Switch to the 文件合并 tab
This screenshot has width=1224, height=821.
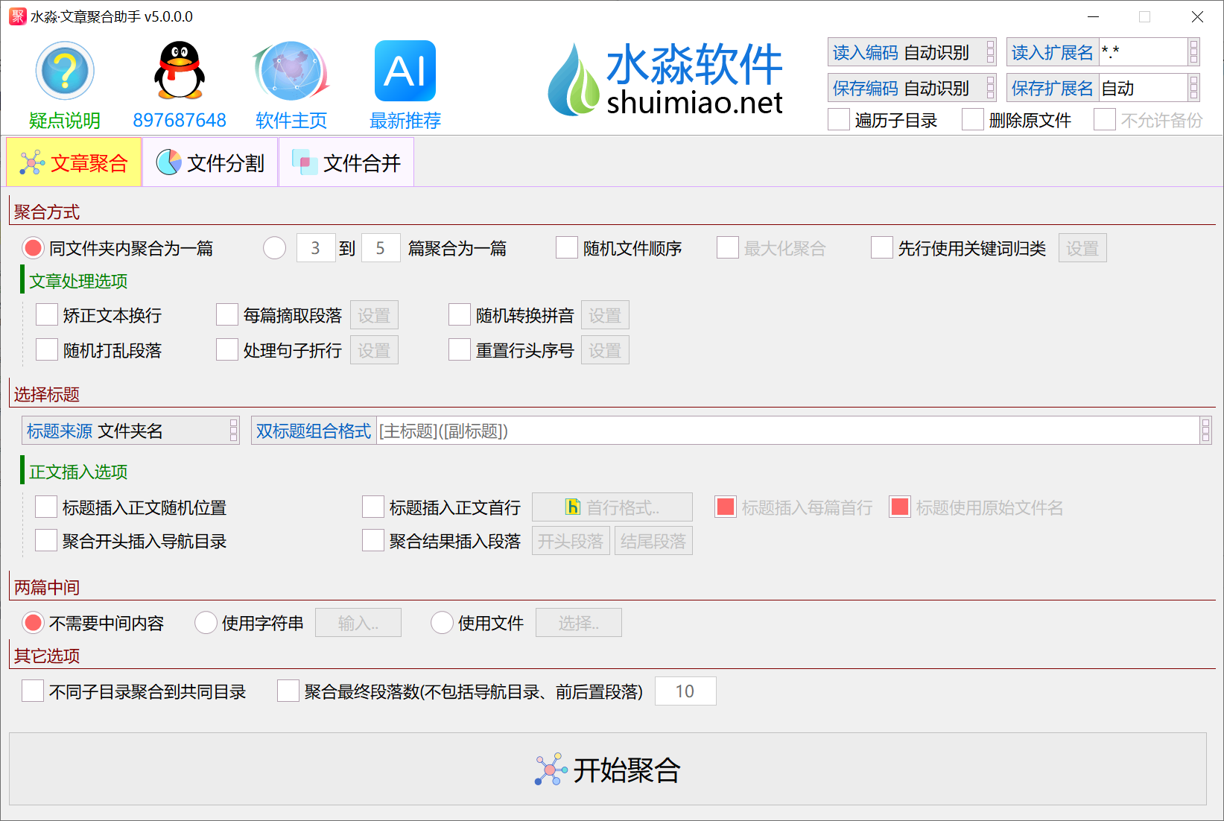[x=346, y=162]
